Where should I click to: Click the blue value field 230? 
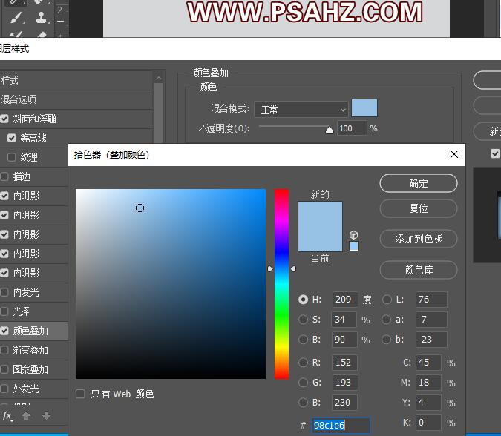[x=344, y=403]
